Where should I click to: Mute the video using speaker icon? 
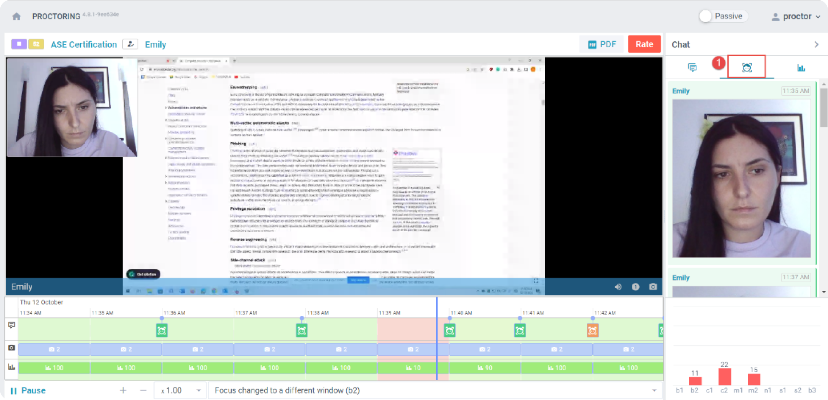point(618,287)
